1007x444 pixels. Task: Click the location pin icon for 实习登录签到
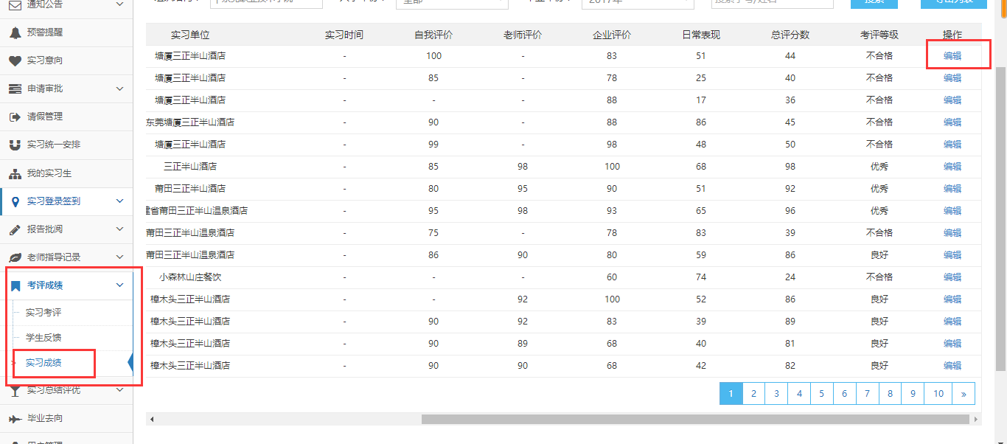(15, 201)
